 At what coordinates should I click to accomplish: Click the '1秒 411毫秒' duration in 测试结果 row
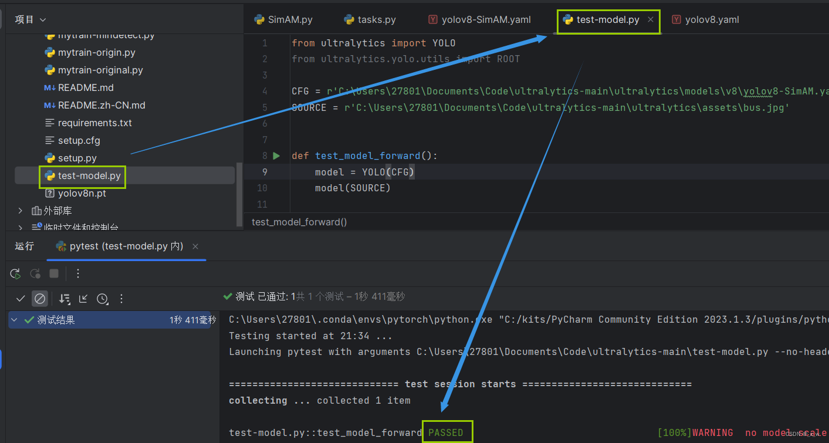(x=193, y=320)
